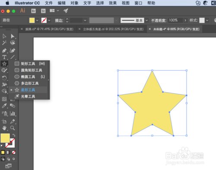The image size is (216, 170).
Task: Open the 文件 menu
Action: tap(49, 3)
